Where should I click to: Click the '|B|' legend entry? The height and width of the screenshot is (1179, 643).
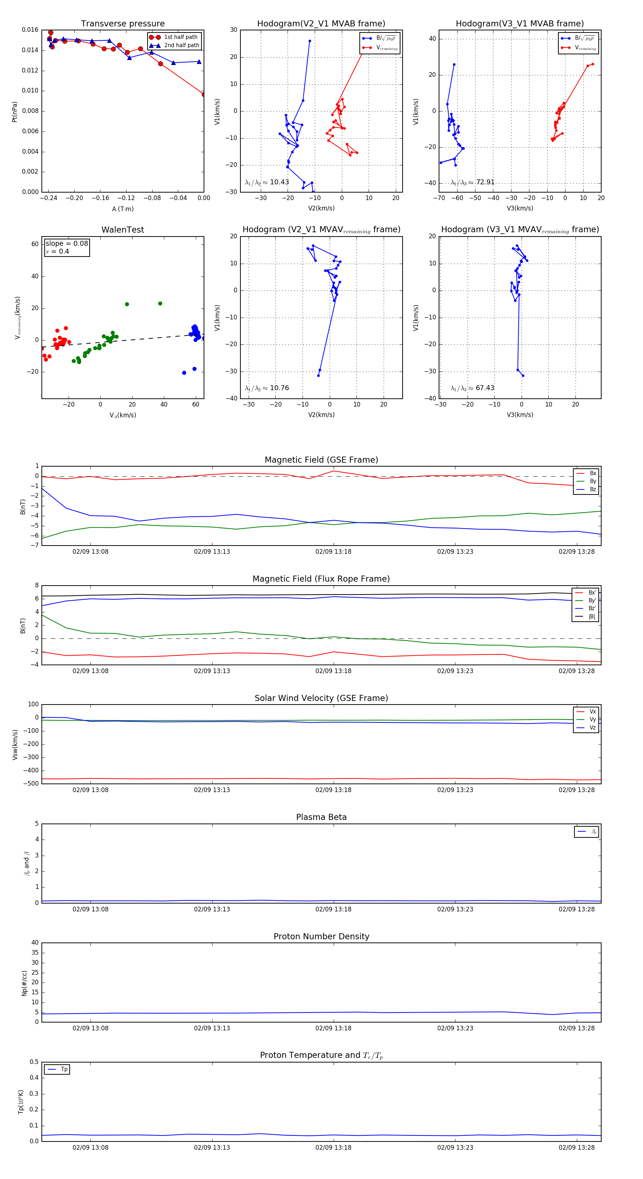(586, 617)
